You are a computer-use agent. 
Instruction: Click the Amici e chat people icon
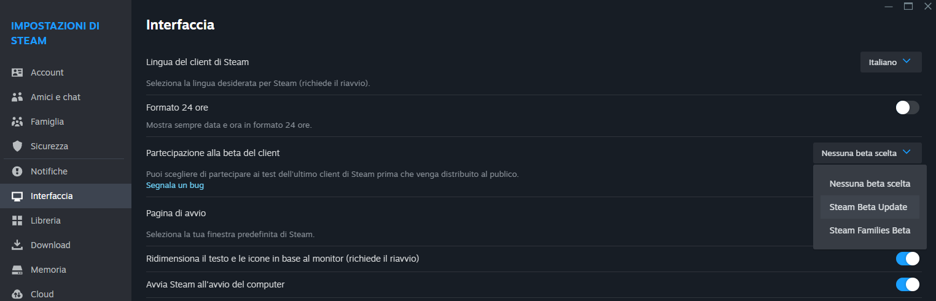(17, 97)
